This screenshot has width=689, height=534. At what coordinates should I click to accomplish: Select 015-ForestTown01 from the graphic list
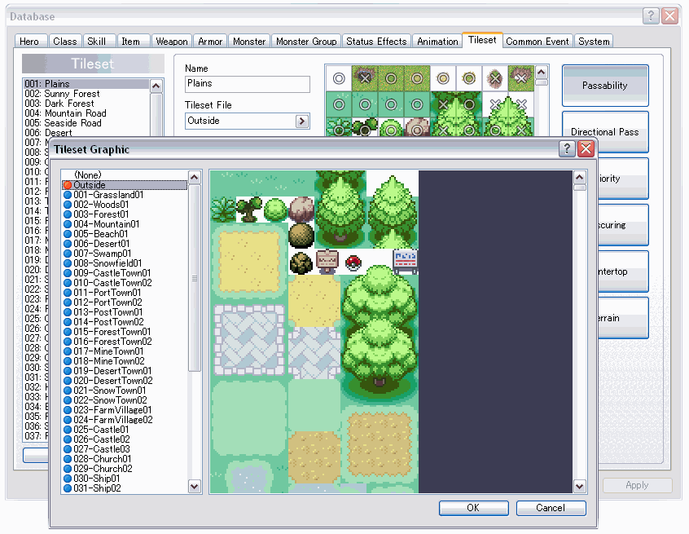[x=112, y=332]
